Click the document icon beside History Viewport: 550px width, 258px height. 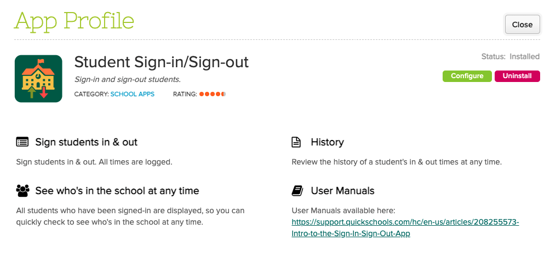(296, 142)
